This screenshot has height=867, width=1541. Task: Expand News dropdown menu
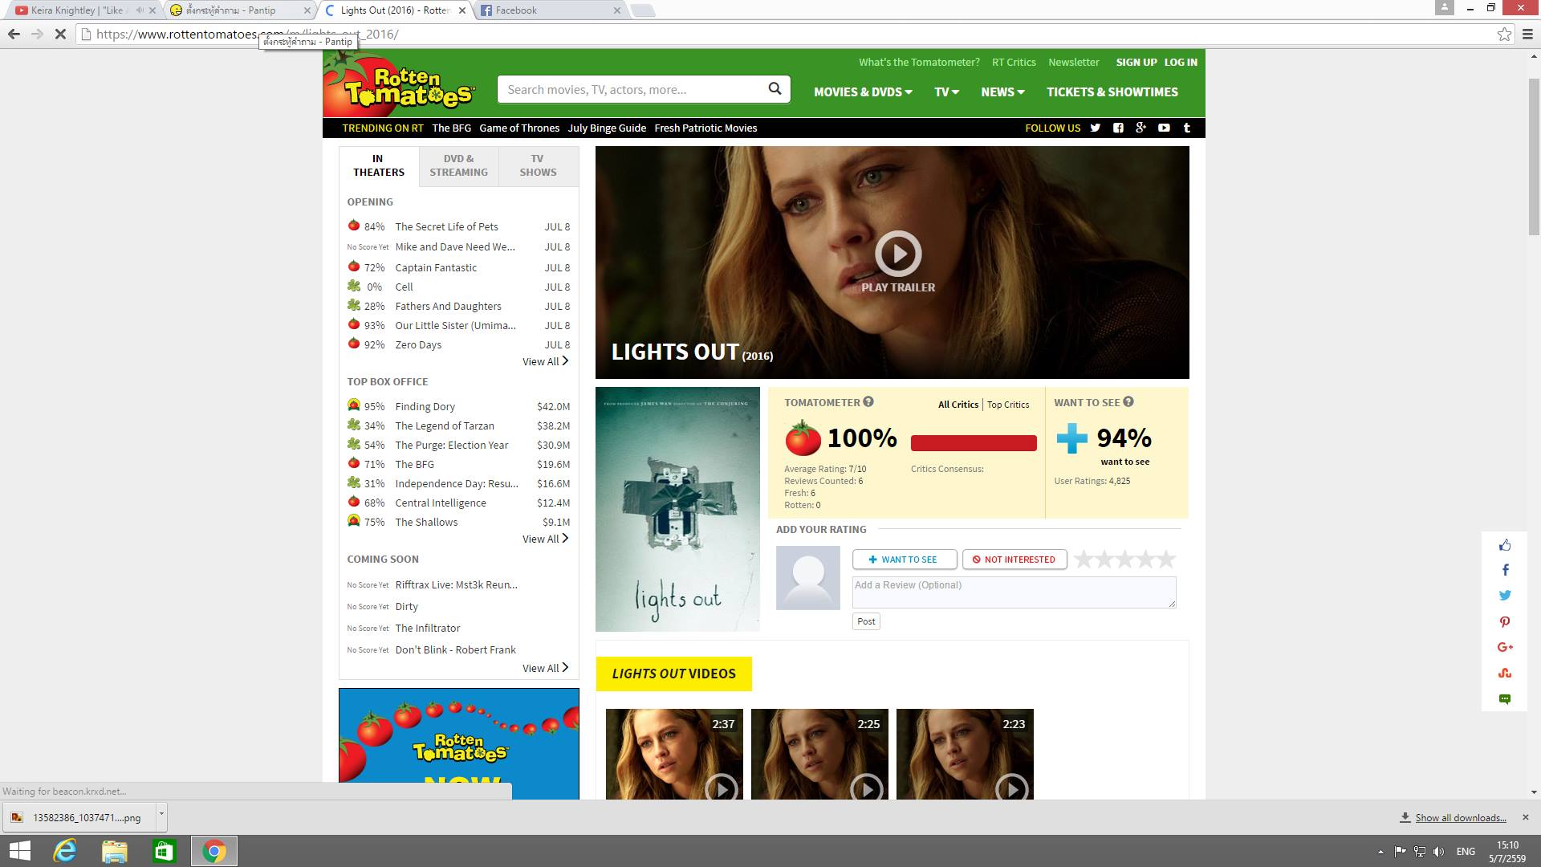[x=1003, y=92]
